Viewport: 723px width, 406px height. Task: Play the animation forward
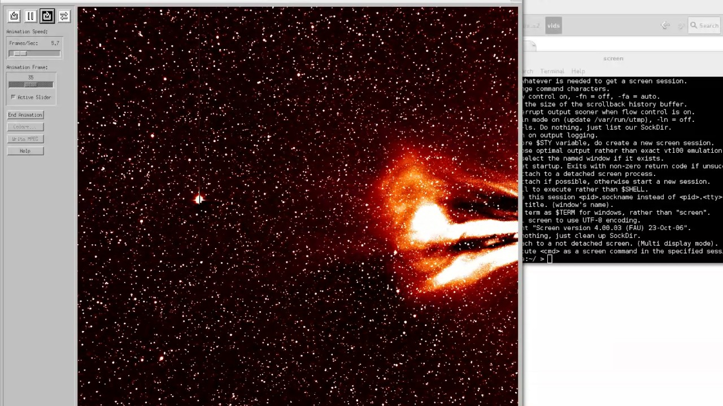[x=47, y=16]
